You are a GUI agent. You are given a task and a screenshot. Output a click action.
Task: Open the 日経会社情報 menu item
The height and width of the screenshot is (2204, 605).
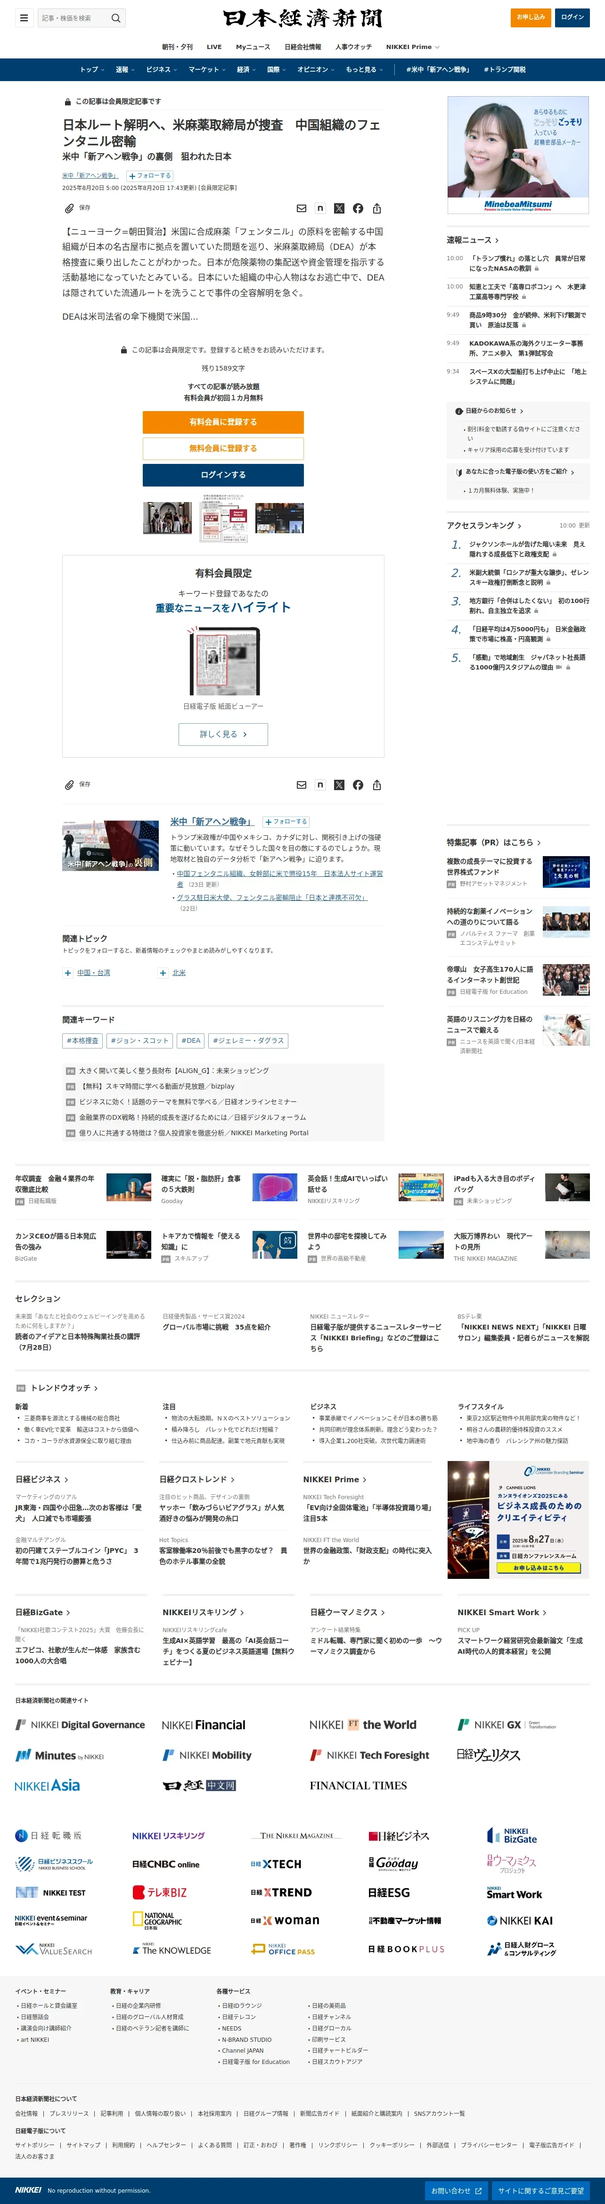click(x=302, y=47)
